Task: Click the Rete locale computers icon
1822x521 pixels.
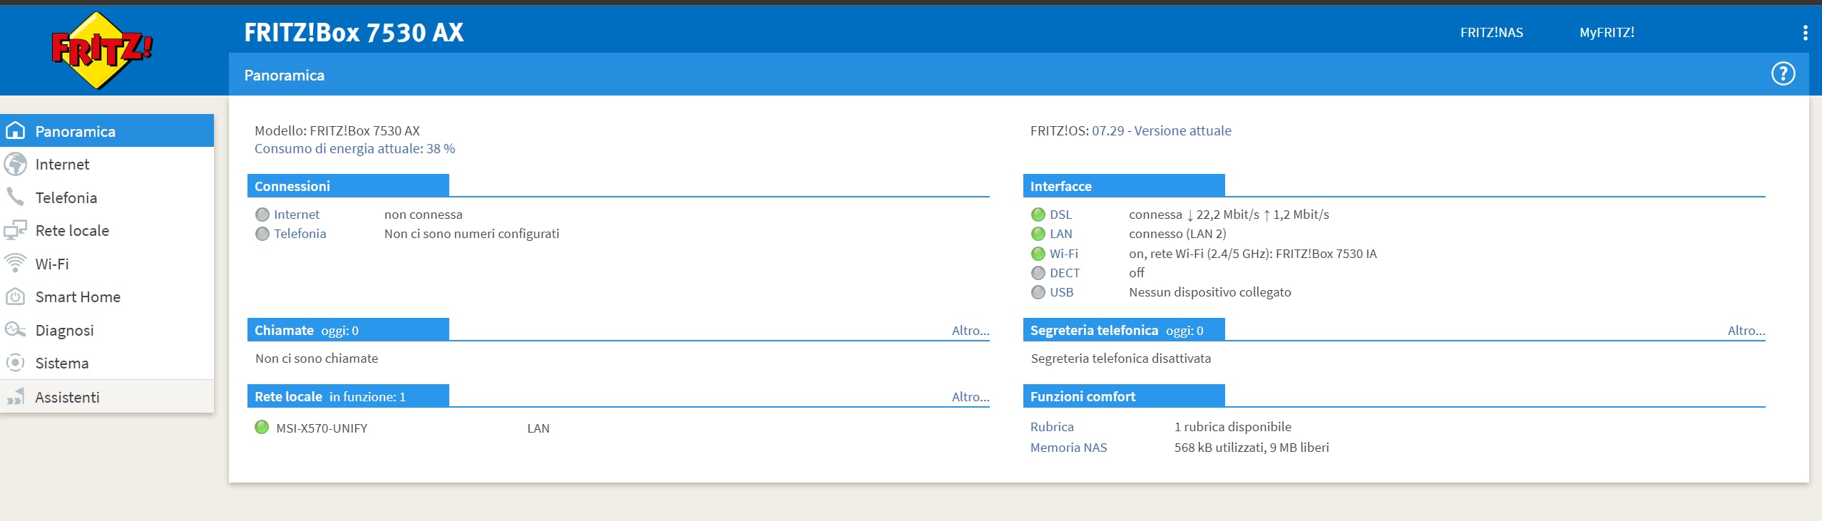Action: coord(15,230)
